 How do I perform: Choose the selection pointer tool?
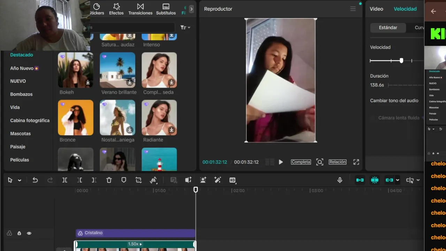click(x=10, y=180)
